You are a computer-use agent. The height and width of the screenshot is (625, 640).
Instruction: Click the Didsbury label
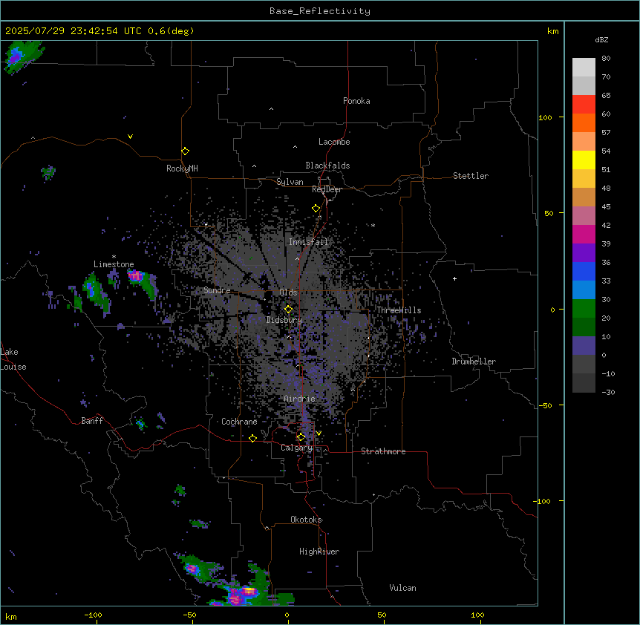click(284, 320)
